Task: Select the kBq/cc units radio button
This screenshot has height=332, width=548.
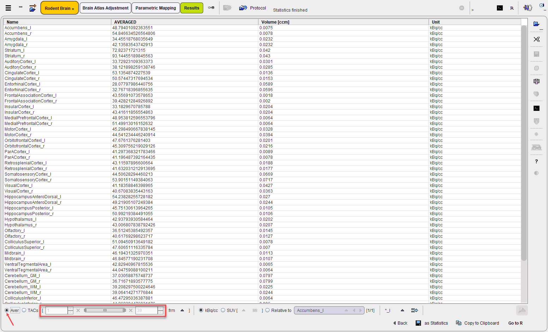Action: pos(201,310)
